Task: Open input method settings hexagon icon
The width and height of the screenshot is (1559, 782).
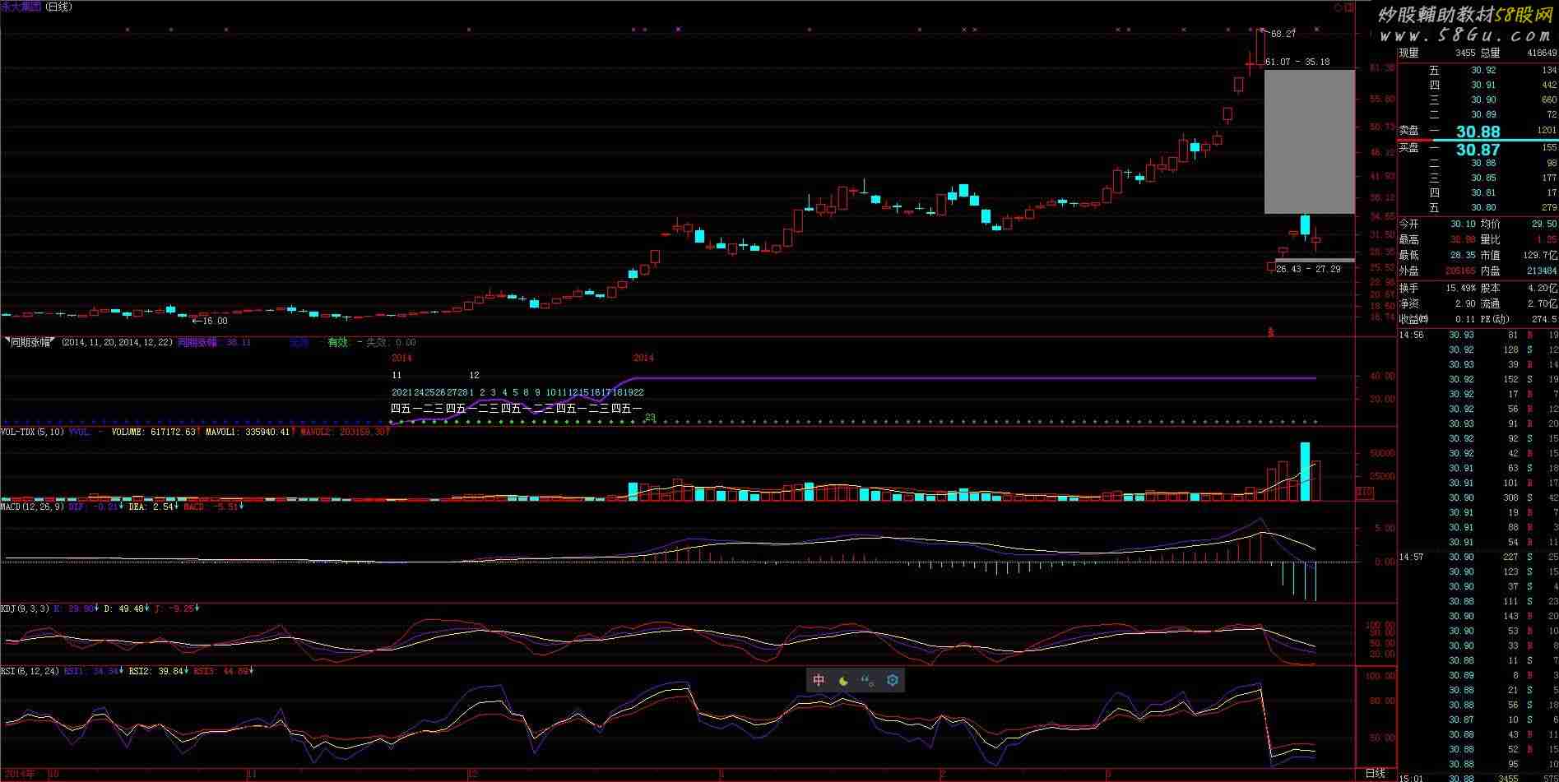Action: [893, 680]
